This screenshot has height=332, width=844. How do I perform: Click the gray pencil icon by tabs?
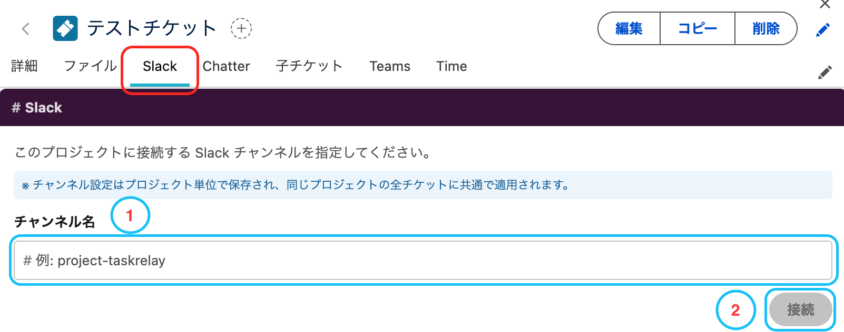pyautogui.click(x=825, y=72)
